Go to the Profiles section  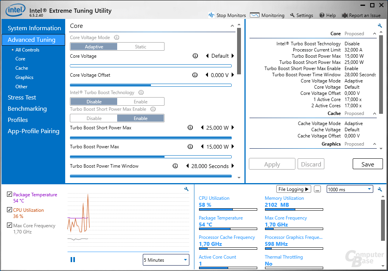coord(18,120)
